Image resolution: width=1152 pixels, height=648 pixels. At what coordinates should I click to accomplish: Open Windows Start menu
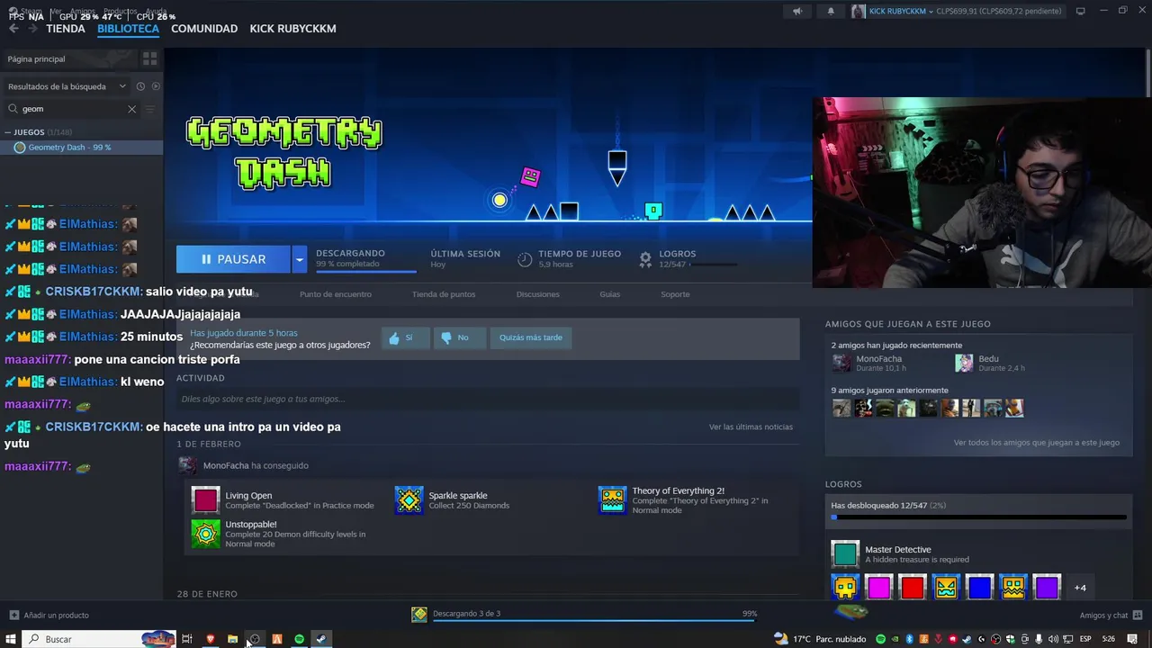10,639
